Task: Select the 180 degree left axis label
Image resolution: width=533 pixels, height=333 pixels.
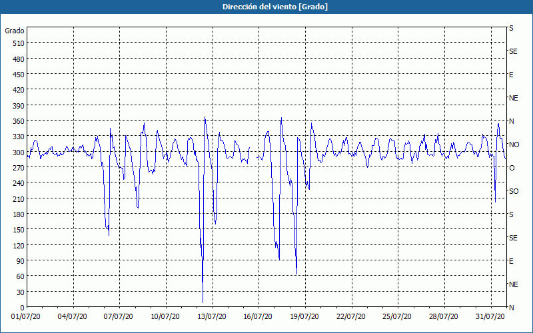Action: (19, 214)
